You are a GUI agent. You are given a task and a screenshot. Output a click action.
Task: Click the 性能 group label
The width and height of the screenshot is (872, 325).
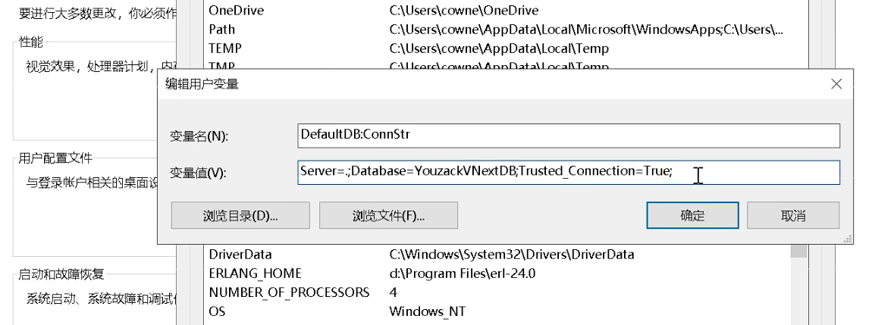pos(31,42)
